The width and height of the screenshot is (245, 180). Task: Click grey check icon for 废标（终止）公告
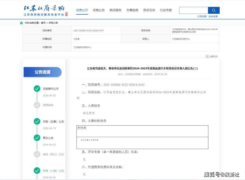click(x=37, y=154)
